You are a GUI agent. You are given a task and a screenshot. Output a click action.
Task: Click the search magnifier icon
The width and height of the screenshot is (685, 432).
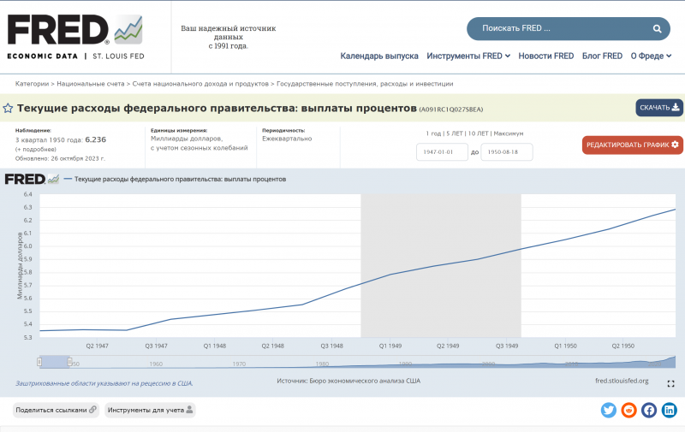coord(657,29)
